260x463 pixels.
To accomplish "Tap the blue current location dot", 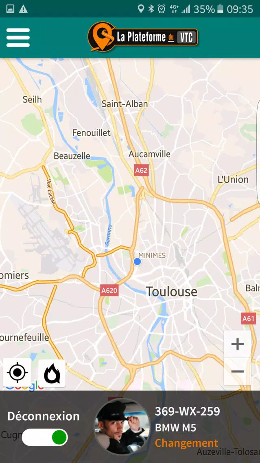I will click(137, 262).
